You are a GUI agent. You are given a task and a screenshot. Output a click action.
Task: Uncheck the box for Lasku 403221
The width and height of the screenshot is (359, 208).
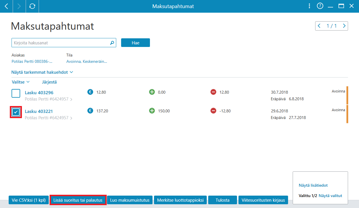coord(16,112)
